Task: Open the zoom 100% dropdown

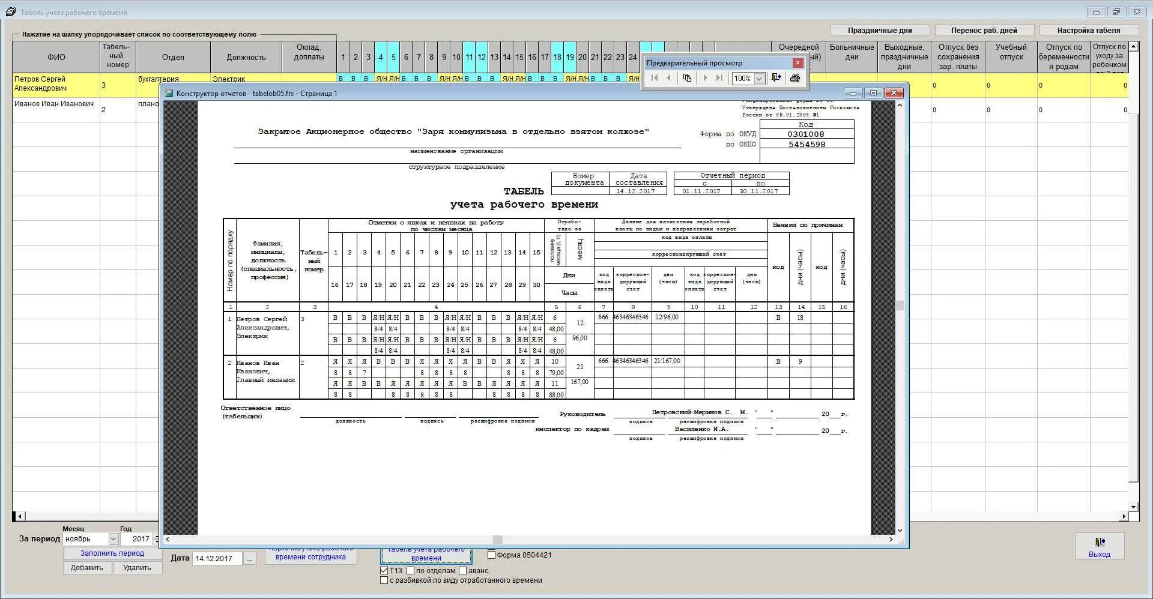Action: 759,78
